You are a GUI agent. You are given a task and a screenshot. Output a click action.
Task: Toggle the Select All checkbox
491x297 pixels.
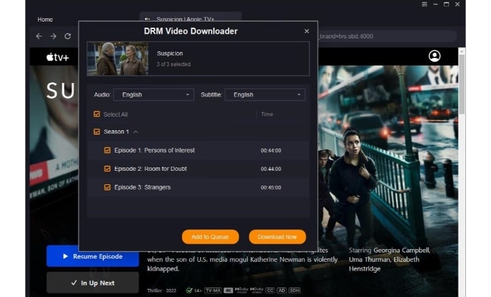pyautogui.click(x=97, y=114)
